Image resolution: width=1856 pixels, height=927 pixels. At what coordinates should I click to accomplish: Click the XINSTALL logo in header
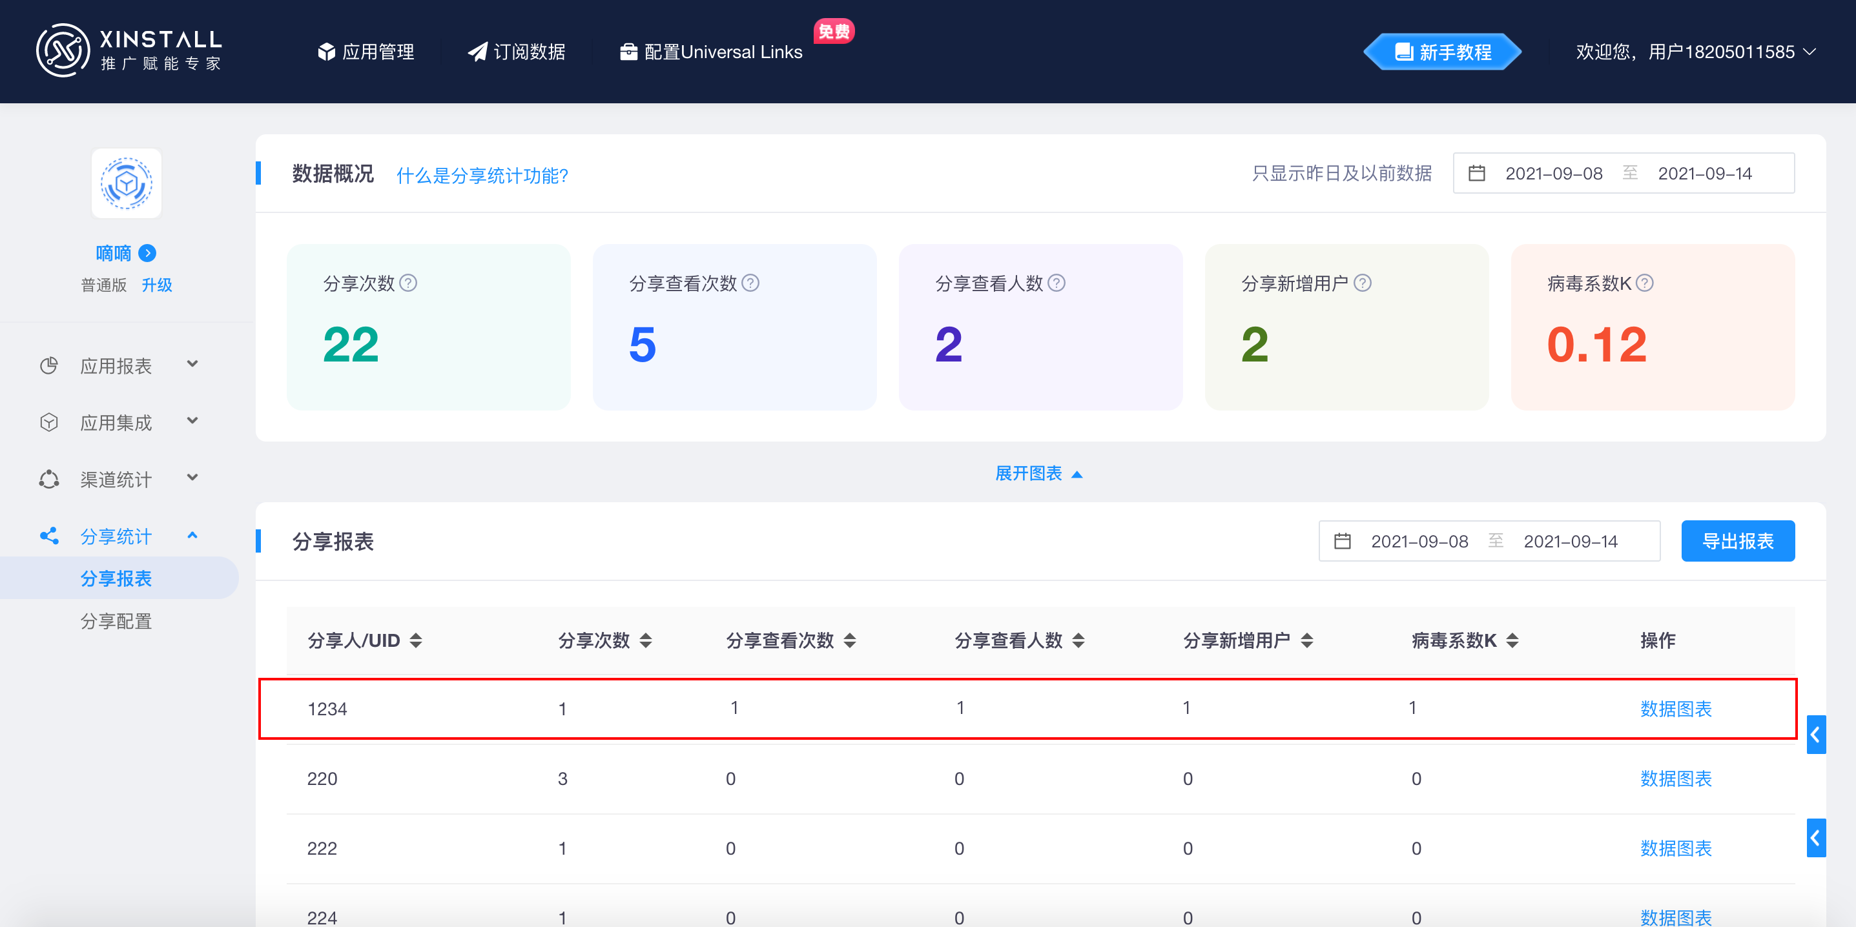click(130, 50)
